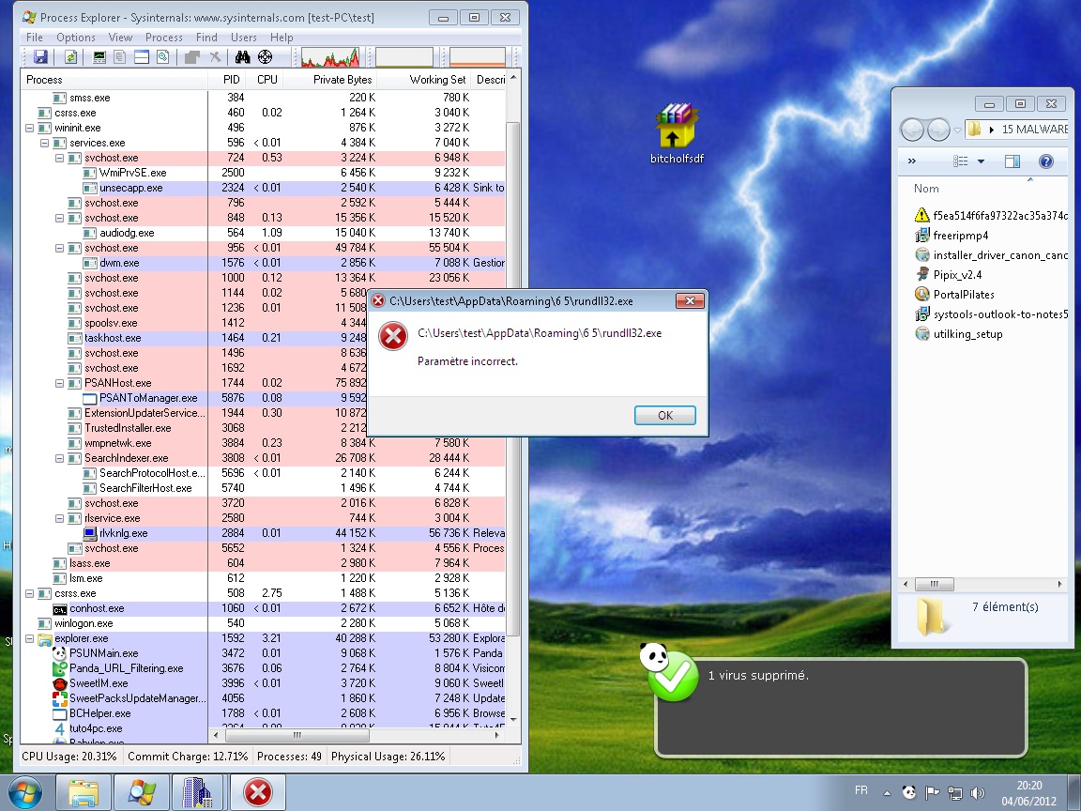Show hidden tray icons arrow

[888, 793]
